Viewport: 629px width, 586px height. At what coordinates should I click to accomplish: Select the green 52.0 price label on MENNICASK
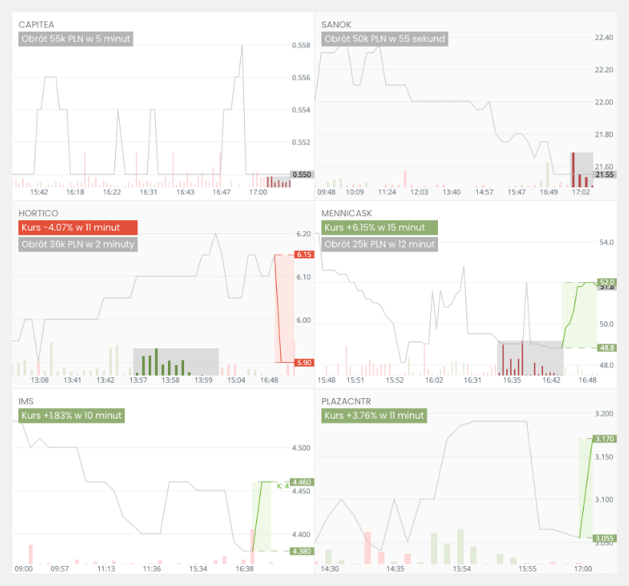click(x=607, y=282)
